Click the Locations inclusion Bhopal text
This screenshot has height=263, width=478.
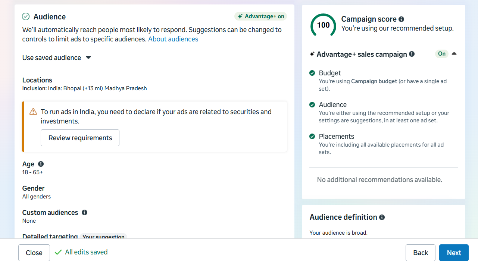coord(84,89)
